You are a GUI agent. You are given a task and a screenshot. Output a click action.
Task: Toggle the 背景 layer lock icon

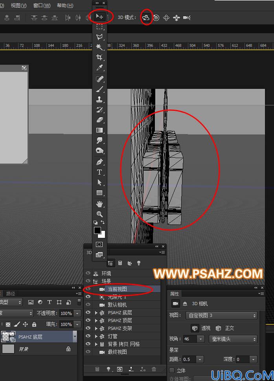tap(68, 349)
